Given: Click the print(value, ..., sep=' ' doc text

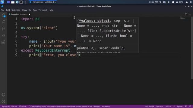Looking at the screenshot, I should [x=101, y=48].
